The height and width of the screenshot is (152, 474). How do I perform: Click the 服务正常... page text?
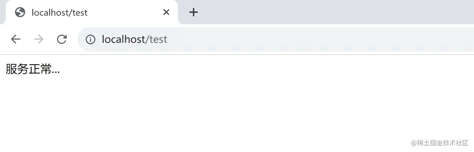(33, 69)
